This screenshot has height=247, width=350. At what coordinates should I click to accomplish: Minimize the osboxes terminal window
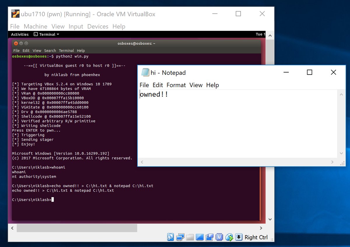(x=21, y=43)
